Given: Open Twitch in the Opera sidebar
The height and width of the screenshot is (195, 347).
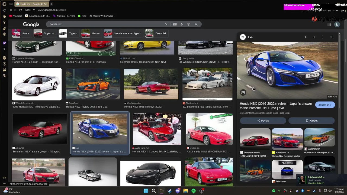Looking at the screenshot, I should (4, 43).
